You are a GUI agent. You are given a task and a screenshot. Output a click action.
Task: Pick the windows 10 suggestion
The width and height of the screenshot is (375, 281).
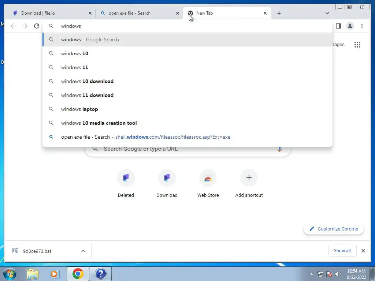[187, 53]
